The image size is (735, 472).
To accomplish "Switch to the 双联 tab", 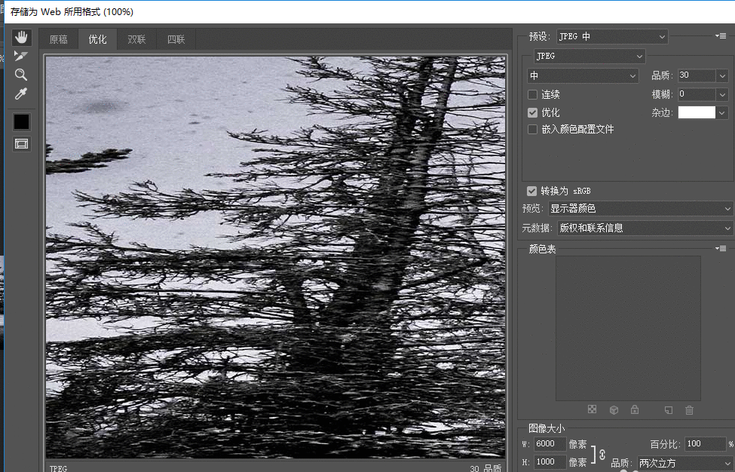I will coord(136,40).
